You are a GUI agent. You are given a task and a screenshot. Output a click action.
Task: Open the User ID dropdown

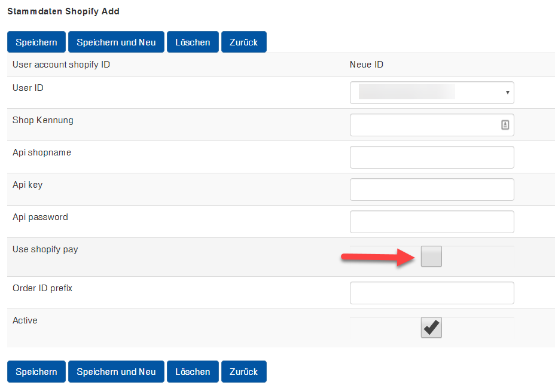pyautogui.click(x=432, y=93)
